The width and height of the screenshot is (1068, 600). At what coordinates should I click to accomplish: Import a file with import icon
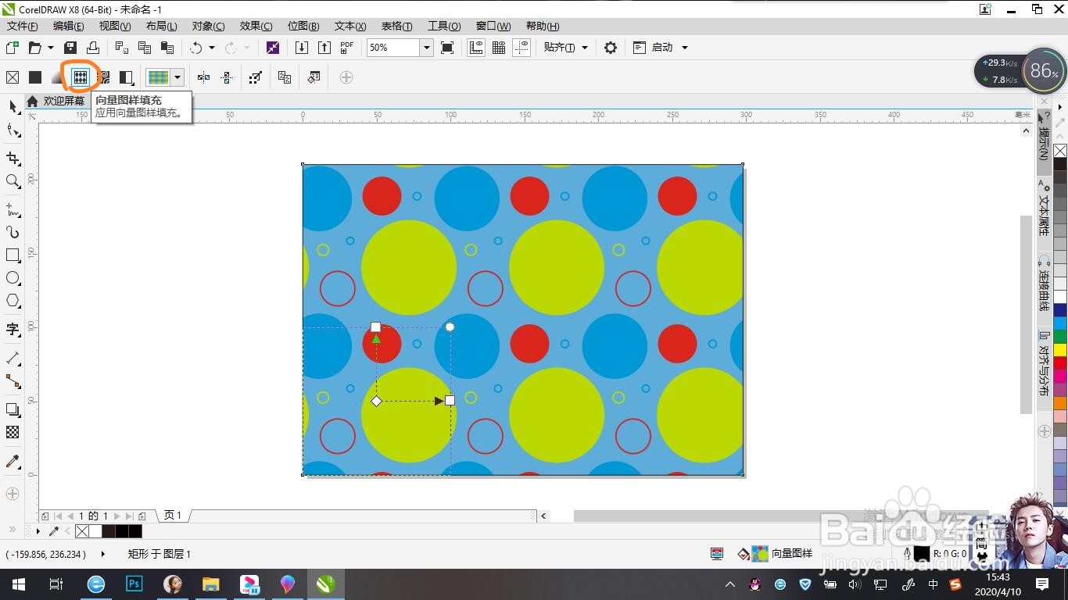(x=302, y=48)
